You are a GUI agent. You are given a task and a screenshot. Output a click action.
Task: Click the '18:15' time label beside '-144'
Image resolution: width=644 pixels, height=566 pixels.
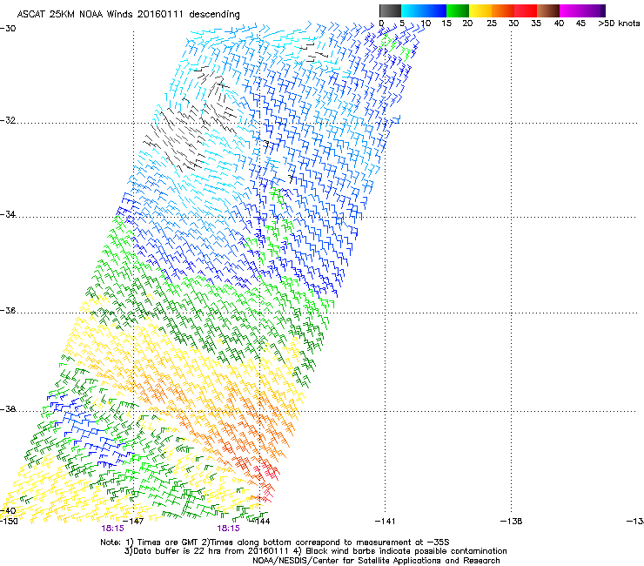pyautogui.click(x=228, y=529)
